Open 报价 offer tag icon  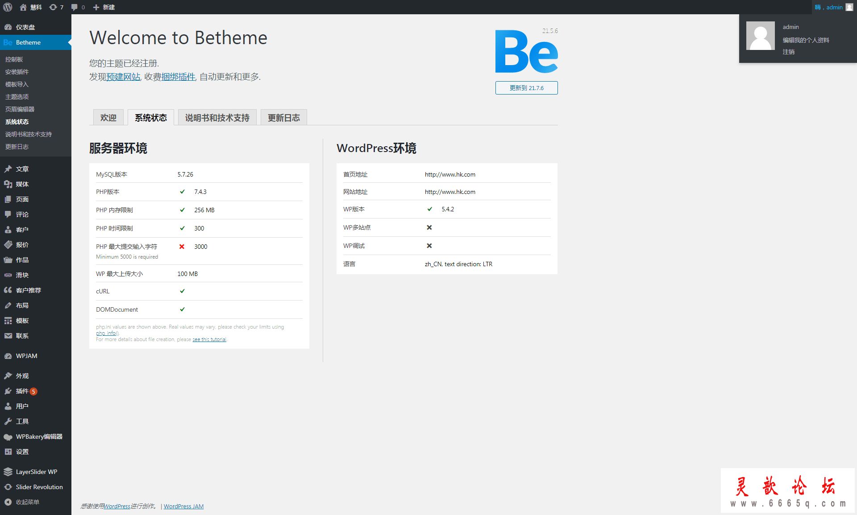click(x=8, y=245)
